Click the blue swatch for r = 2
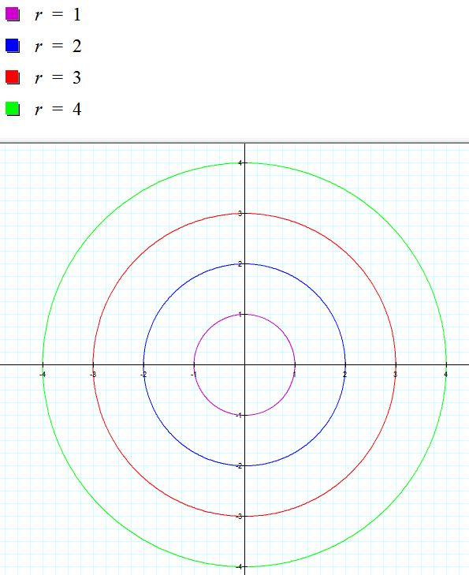Viewport: 469px width, 575px height. click(13, 46)
